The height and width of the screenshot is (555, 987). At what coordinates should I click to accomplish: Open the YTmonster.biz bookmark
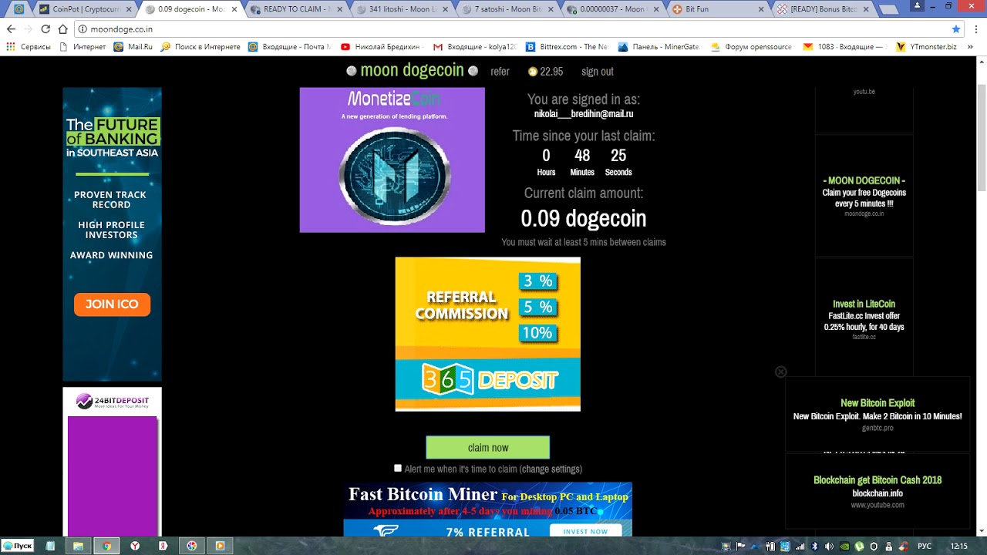926,47
